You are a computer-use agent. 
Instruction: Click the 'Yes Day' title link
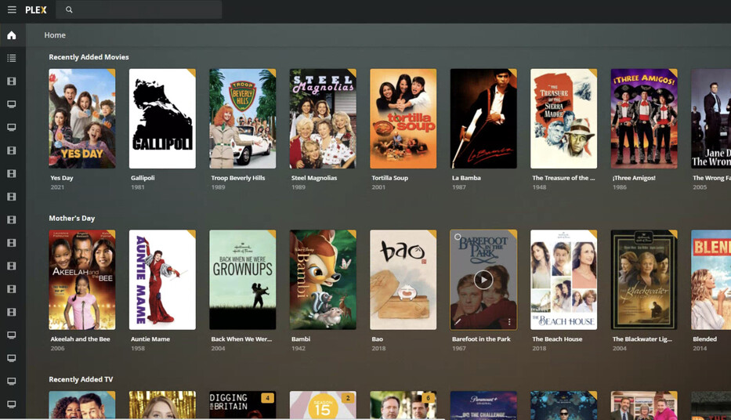(x=62, y=178)
